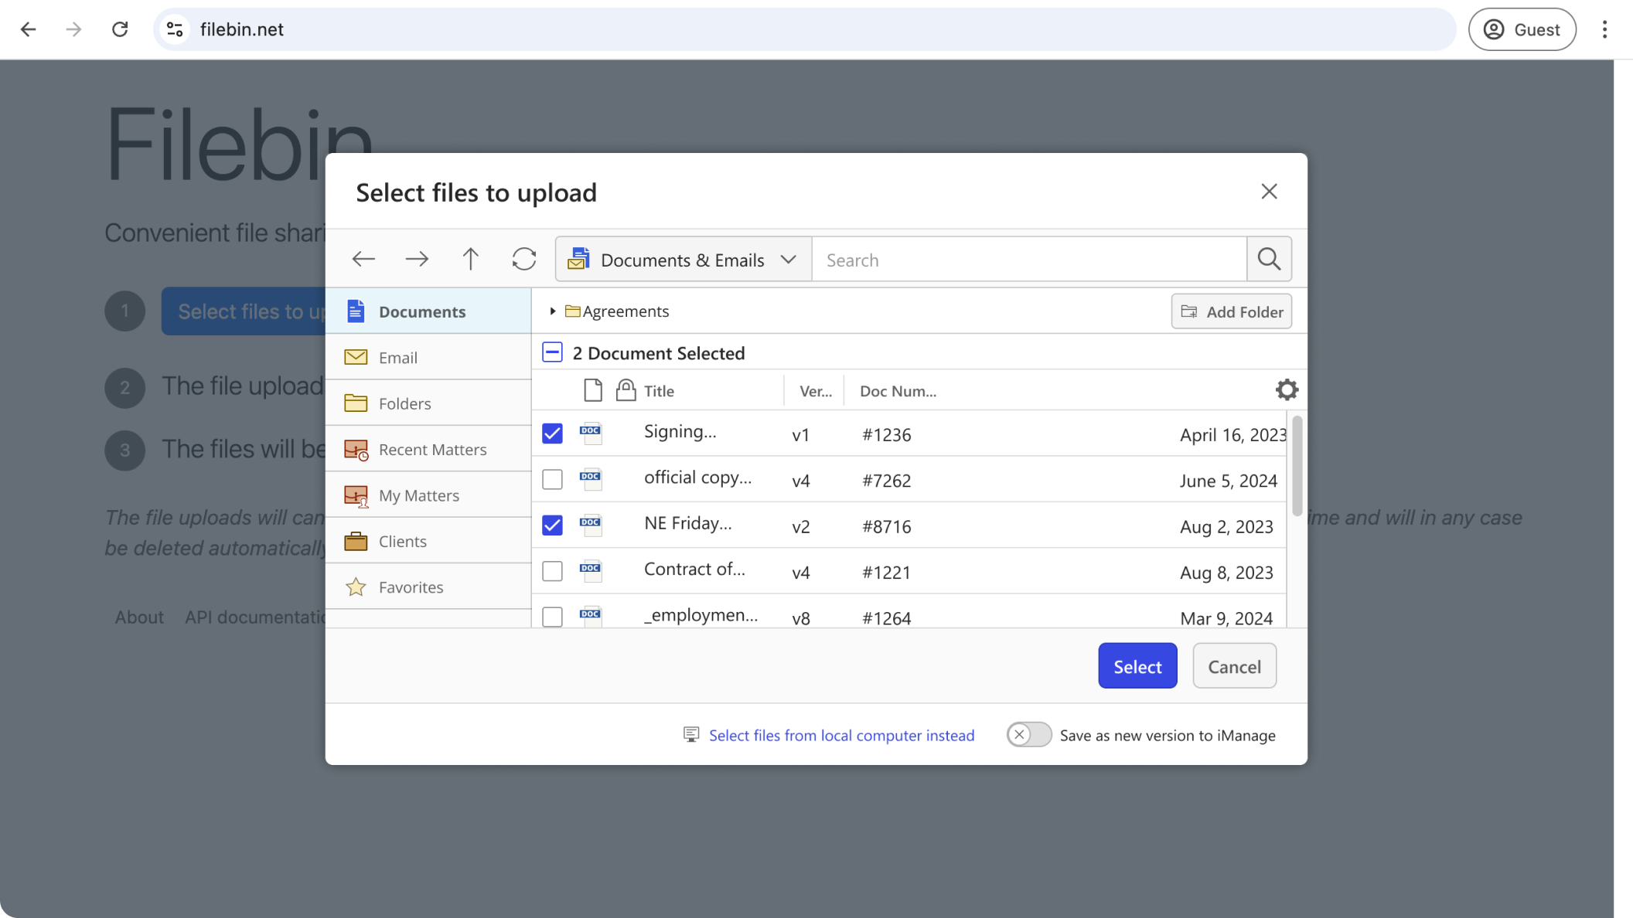Click the magnifier search icon

1269,259
